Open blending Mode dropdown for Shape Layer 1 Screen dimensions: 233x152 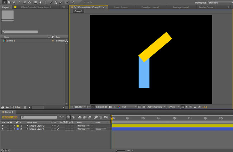point(83,129)
